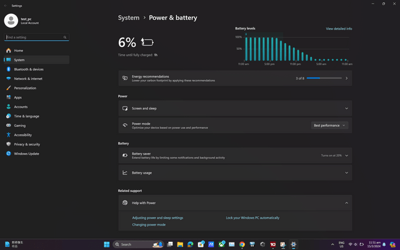The width and height of the screenshot is (400, 250).
Task: Select System in the sidebar
Action: 36,60
